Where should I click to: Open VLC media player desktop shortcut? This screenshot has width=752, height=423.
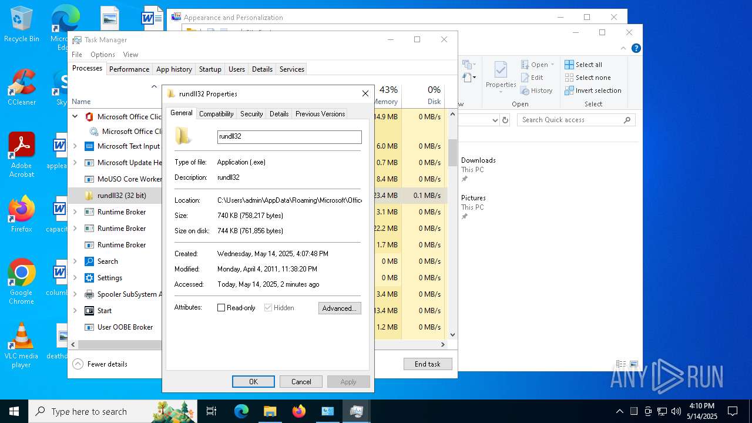pos(21,345)
